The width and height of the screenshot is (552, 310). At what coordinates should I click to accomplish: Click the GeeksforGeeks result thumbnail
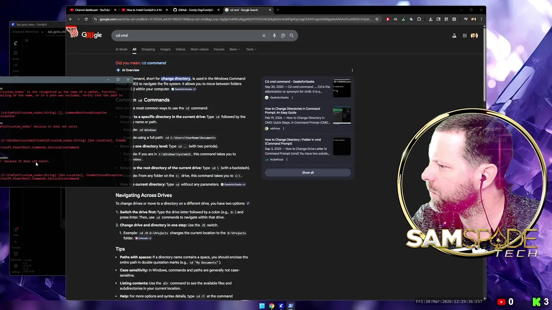point(342,88)
